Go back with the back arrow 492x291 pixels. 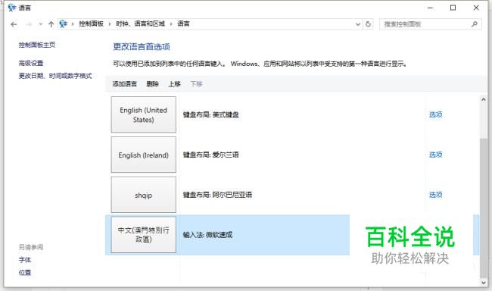[x=14, y=24]
